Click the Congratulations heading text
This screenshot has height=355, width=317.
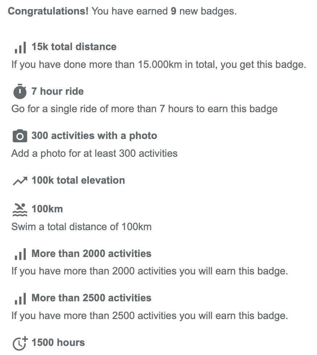tap(48, 11)
